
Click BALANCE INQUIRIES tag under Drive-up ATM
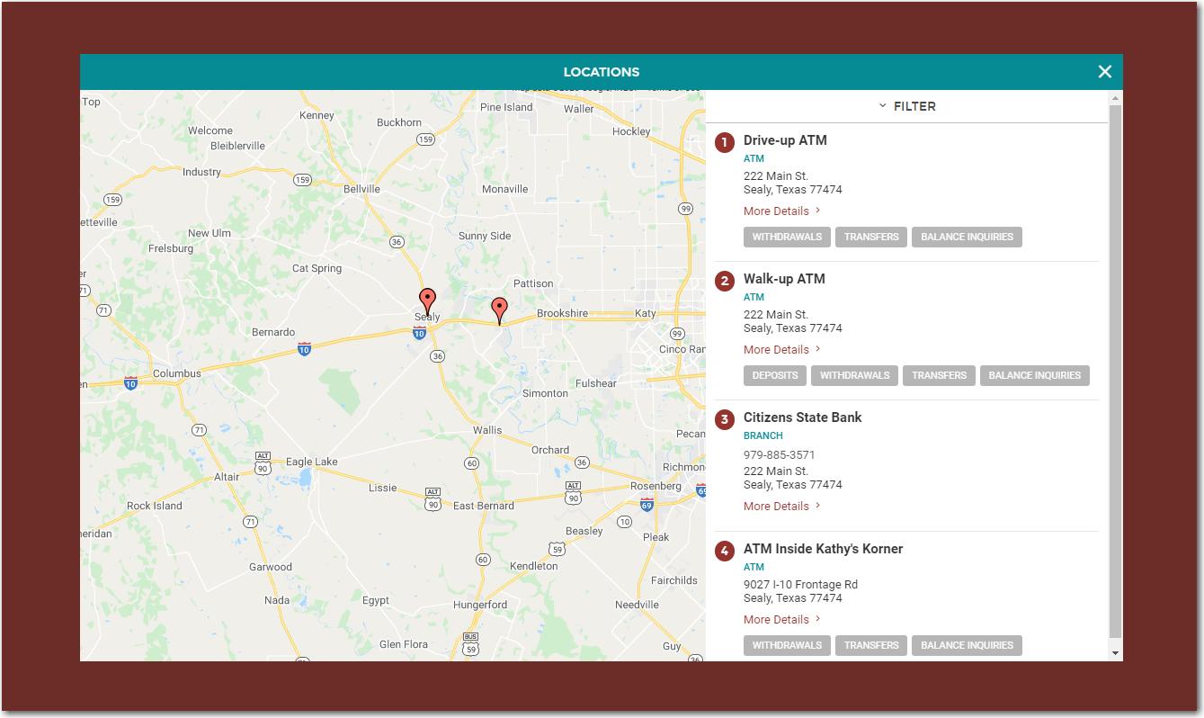(x=967, y=237)
